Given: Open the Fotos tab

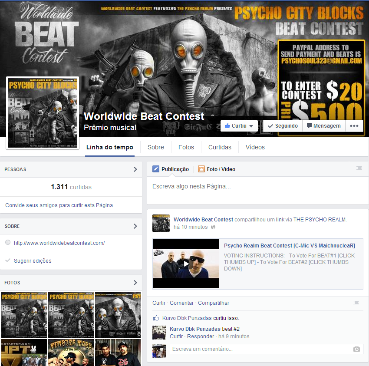Looking at the screenshot, I should [x=186, y=147].
